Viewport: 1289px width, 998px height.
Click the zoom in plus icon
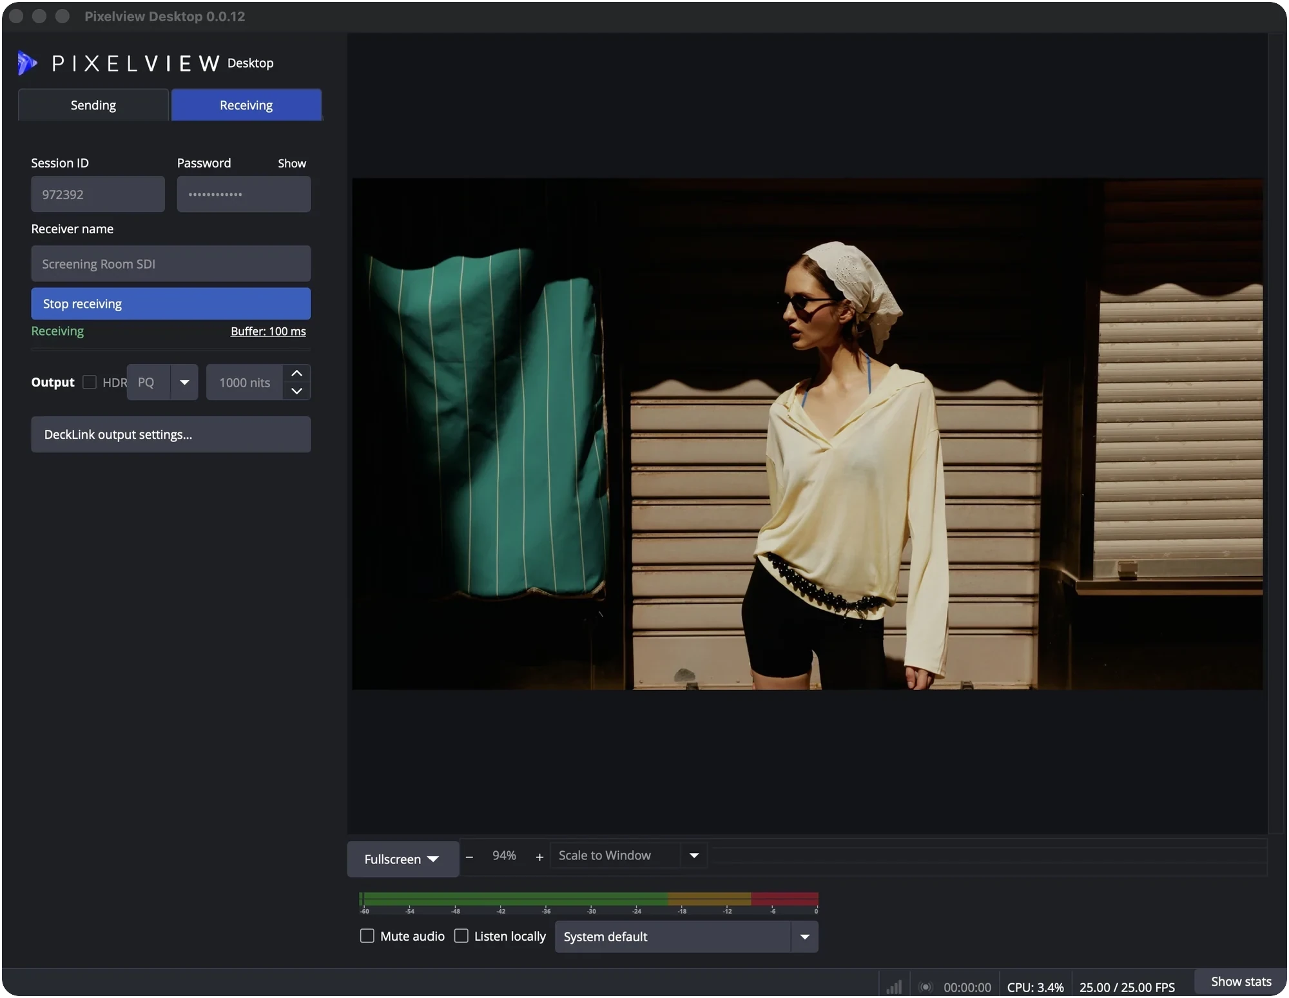pos(539,857)
